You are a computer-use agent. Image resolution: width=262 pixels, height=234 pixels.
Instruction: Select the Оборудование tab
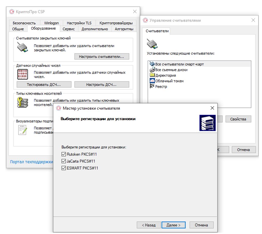[x=43, y=28]
